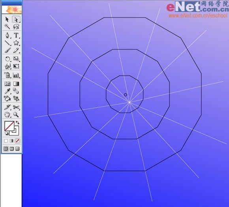Image resolution: width=229 pixels, height=207 pixels.
Task: Switch to Standard Screen Mode
Action: [6, 149]
